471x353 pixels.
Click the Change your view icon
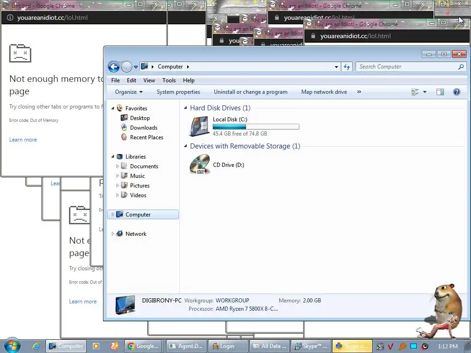click(415, 92)
